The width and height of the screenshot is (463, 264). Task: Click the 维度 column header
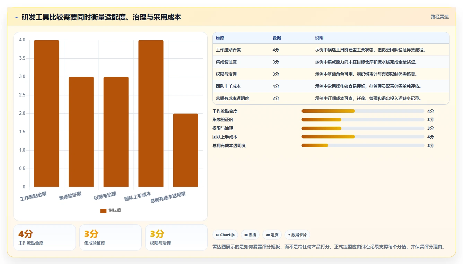coord(220,38)
